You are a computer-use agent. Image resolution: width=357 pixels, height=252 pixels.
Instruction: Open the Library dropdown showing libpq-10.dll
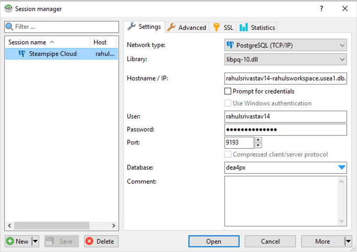point(342,59)
